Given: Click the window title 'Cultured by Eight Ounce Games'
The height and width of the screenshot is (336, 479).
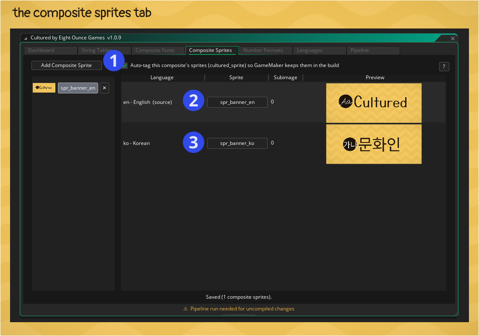Looking at the screenshot, I should coord(68,38).
